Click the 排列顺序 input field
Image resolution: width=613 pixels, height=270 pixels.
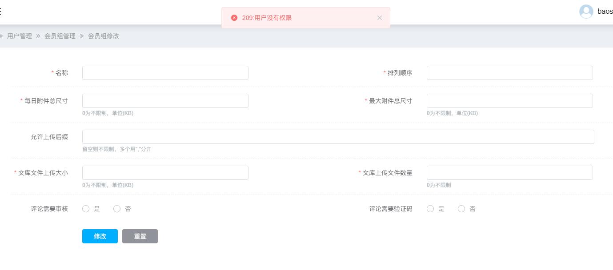[509, 73]
